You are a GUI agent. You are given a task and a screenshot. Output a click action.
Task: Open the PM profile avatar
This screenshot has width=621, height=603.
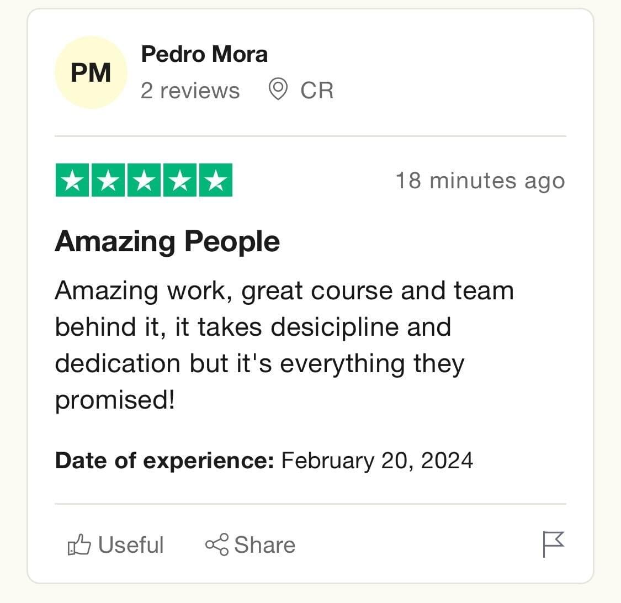[x=91, y=72]
